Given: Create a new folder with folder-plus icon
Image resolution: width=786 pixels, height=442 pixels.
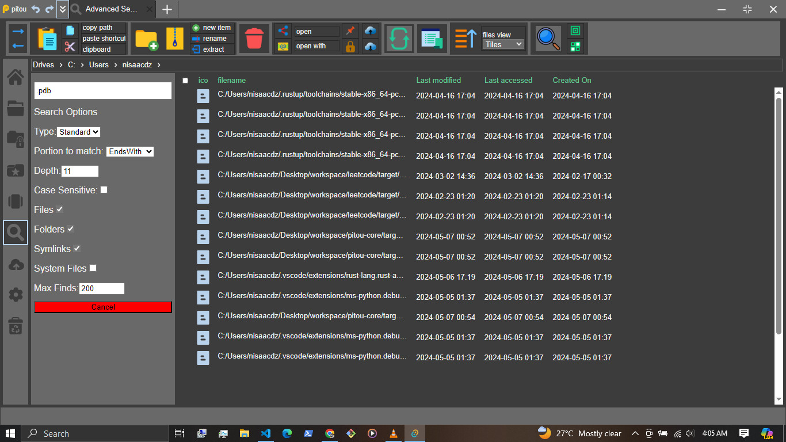Looking at the screenshot, I should [146, 39].
